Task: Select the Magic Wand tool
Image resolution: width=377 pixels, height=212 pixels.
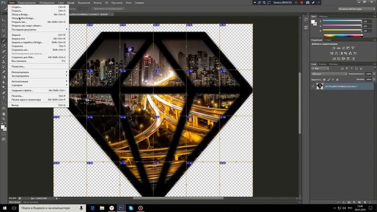Action: [x=4, y=36]
